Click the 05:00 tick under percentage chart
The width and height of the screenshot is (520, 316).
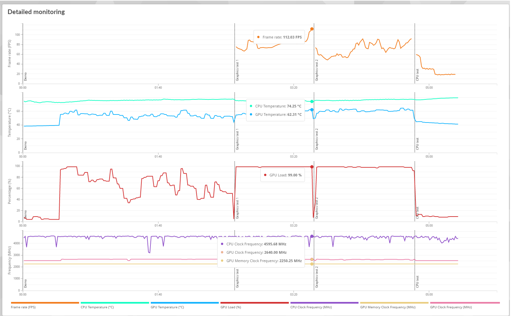[429, 226]
